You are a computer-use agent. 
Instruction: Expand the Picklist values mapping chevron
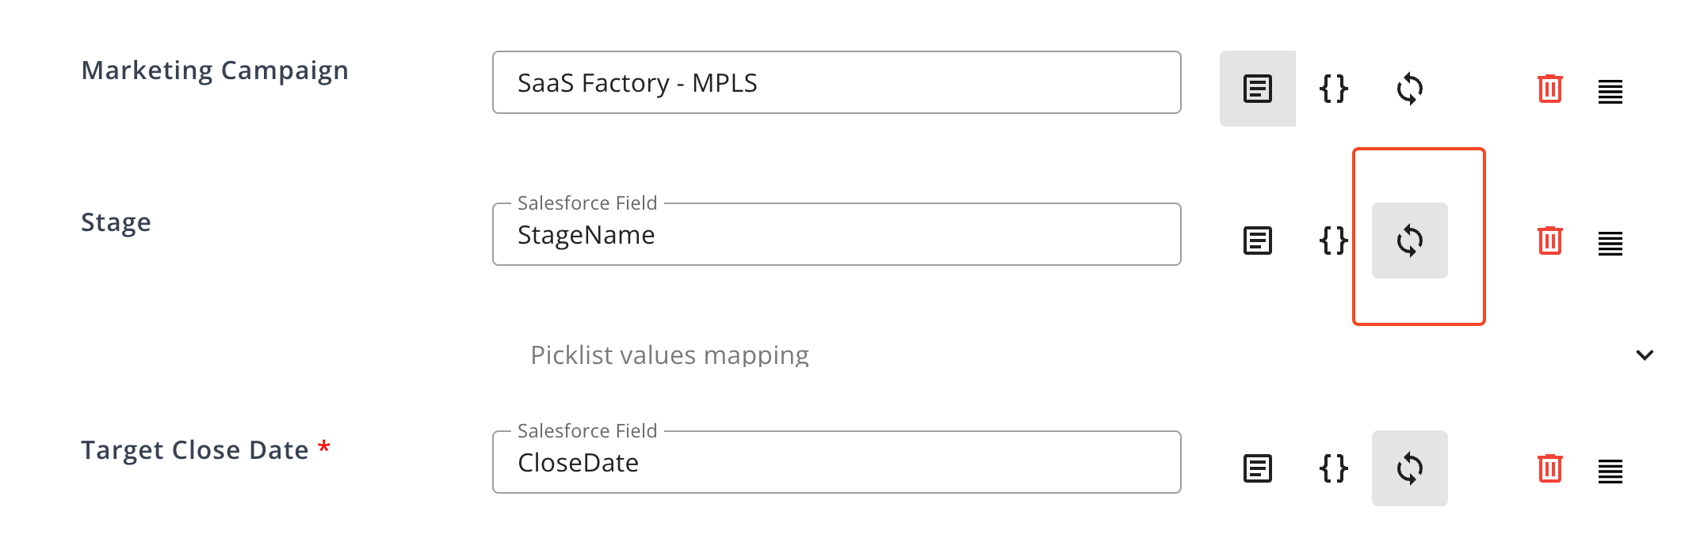click(1645, 355)
